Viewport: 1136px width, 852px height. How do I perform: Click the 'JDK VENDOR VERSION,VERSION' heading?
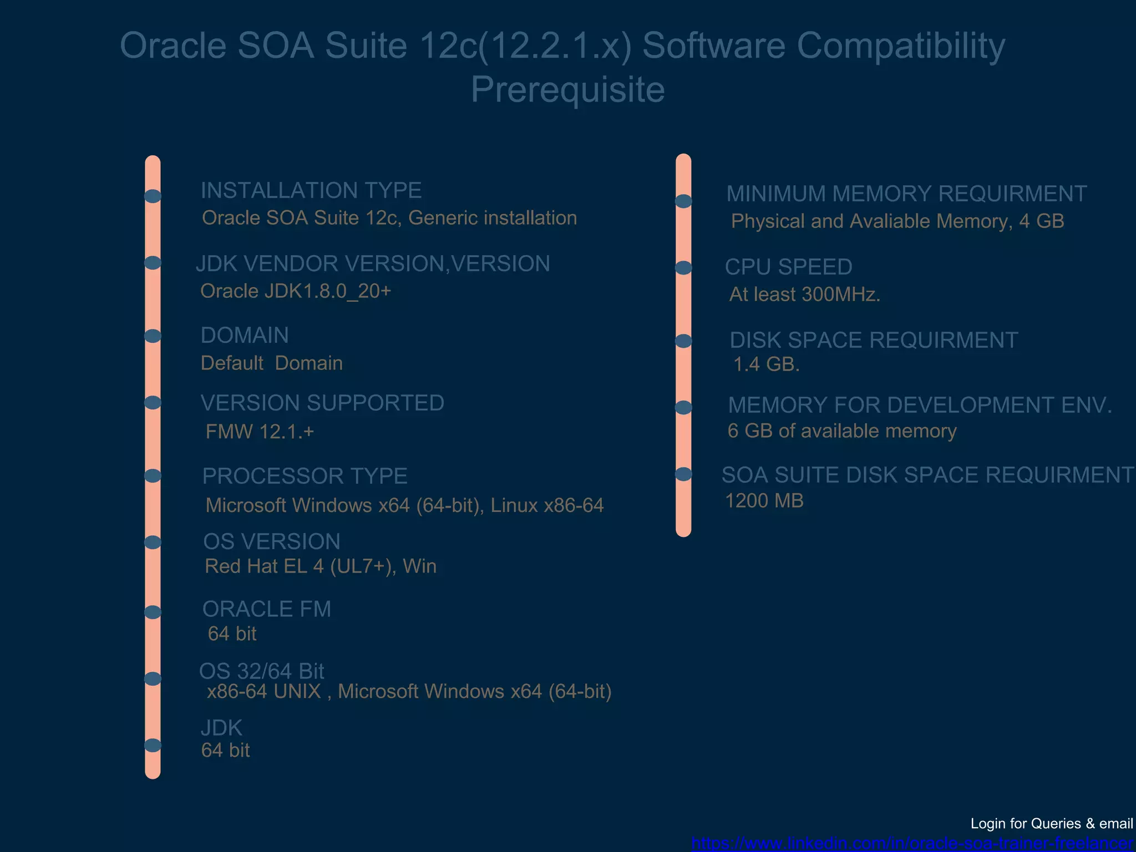click(x=373, y=263)
